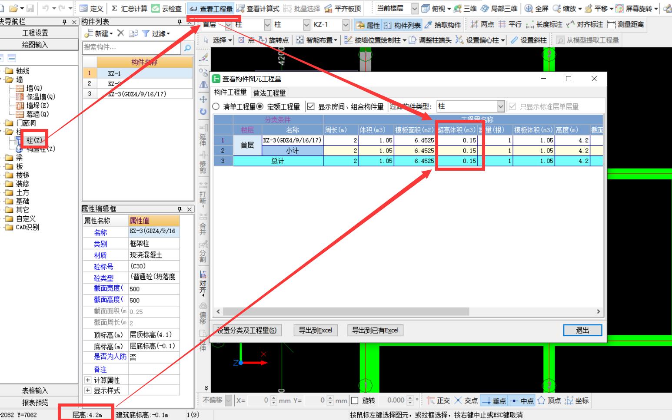Click 退出 button in dialog
672x420 pixels.
pyautogui.click(x=582, y=330)
